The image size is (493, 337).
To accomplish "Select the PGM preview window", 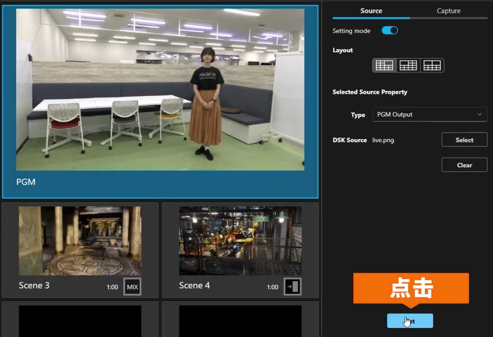I will (160, 89).
